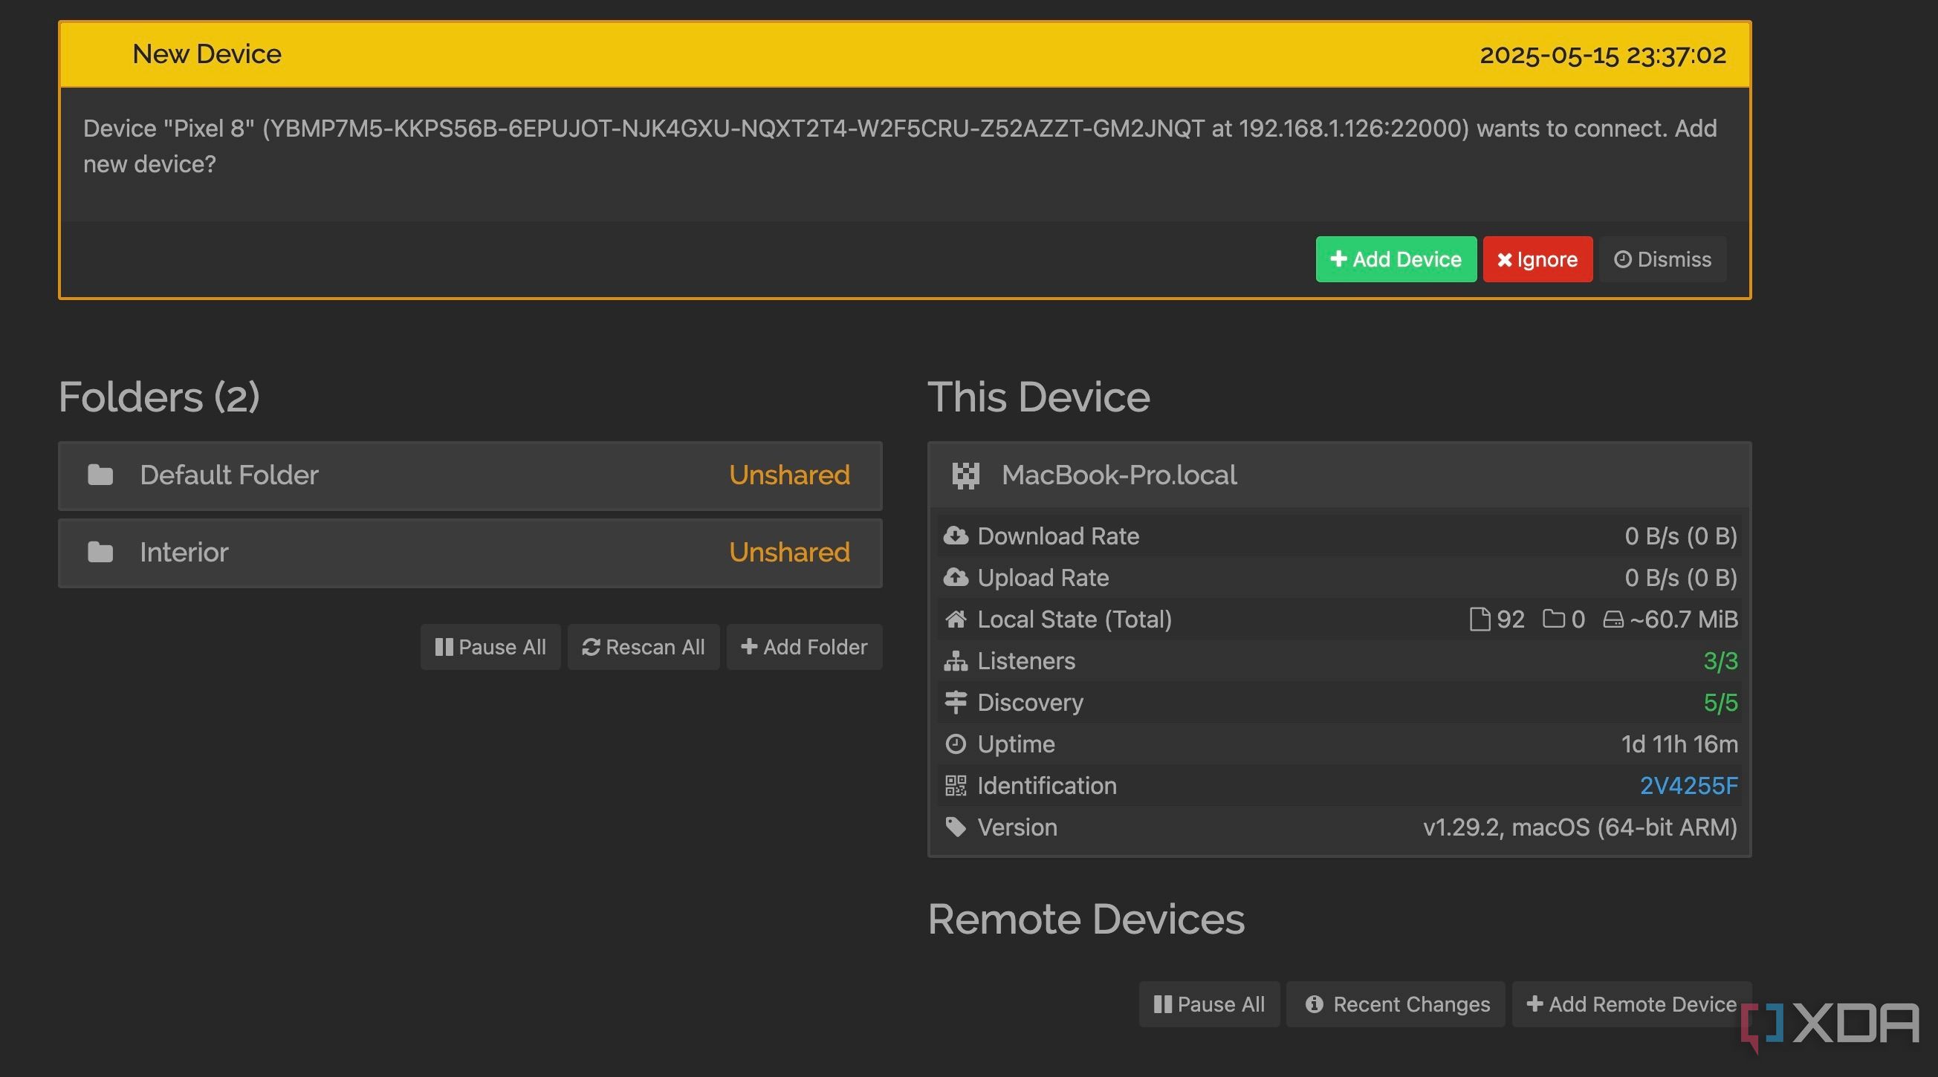Click the pause icon on remote devices Pause All
The image size is (1938, 1077).
pyautogui.click(x=1162, y=1004)
